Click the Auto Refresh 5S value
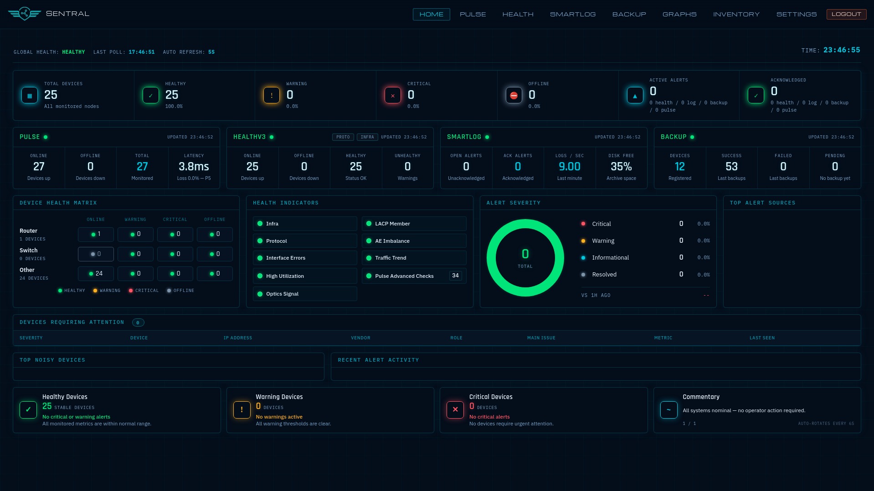Viewport: 874px width, 491px height. 211,52
